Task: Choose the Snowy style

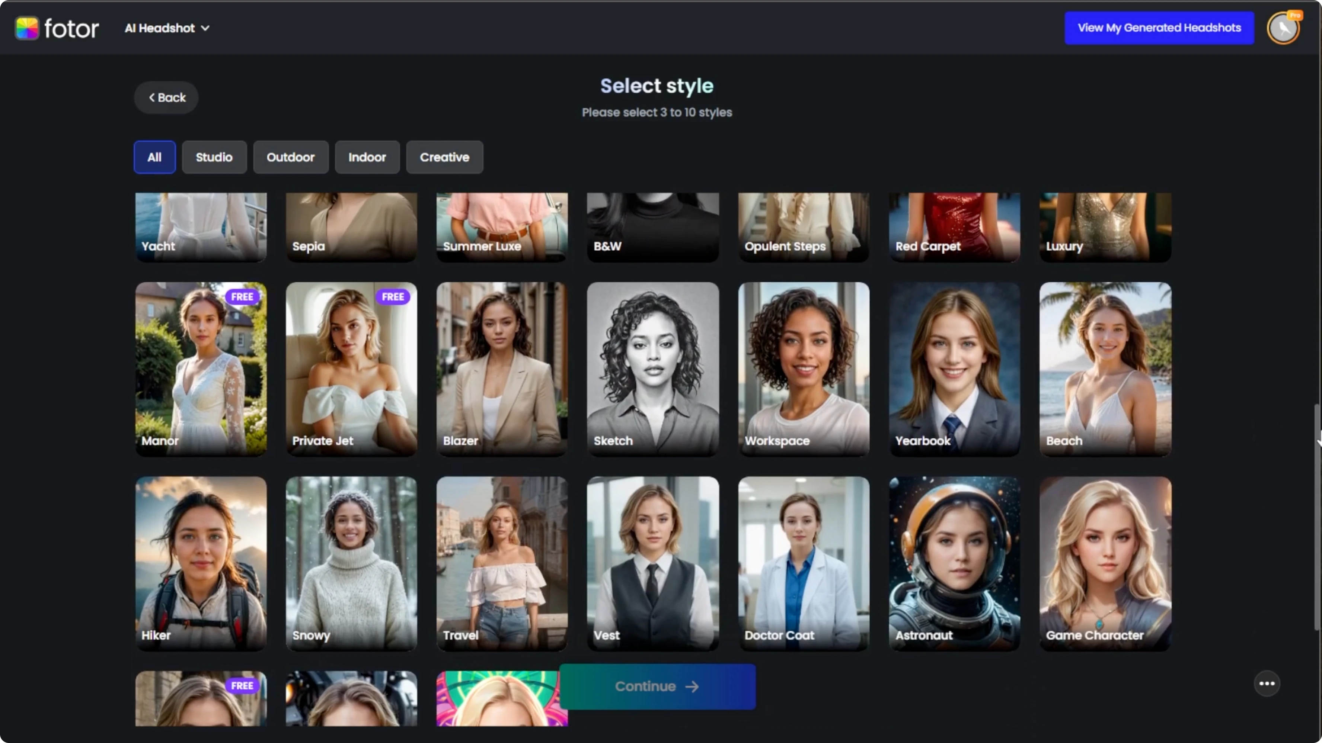Action: 352,563
